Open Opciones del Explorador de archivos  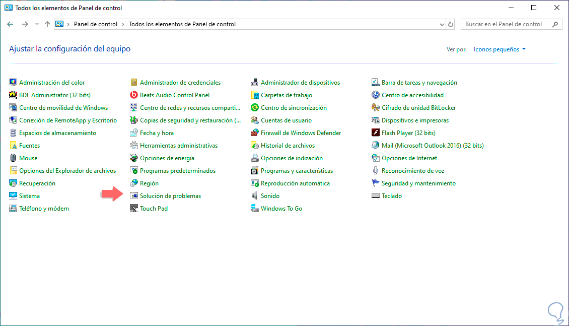tap(67, 171)
